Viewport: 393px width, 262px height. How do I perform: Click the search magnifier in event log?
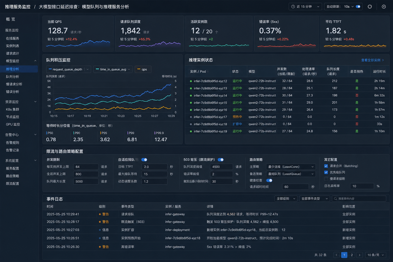point(335,199)
